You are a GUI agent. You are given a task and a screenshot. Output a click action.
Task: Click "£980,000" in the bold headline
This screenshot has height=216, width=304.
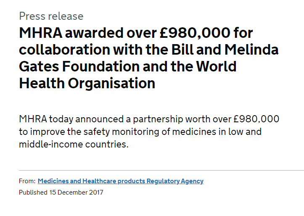(195, 33)
